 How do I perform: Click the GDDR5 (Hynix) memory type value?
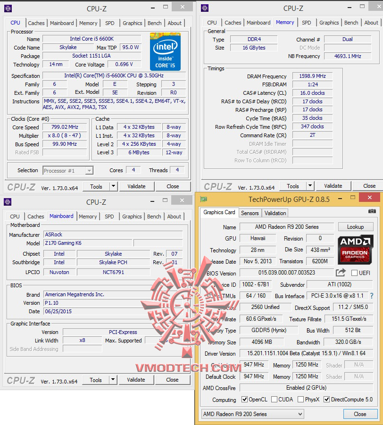pos(269,330)
